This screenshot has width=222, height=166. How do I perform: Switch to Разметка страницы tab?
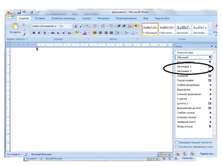coord(63,19)
